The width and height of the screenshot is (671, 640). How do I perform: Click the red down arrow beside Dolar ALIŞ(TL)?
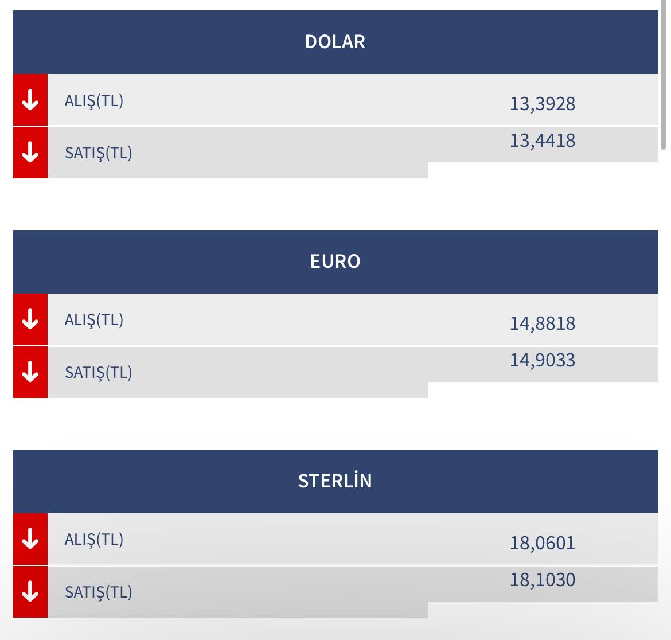pyautogui.click(x=30, y=100)
